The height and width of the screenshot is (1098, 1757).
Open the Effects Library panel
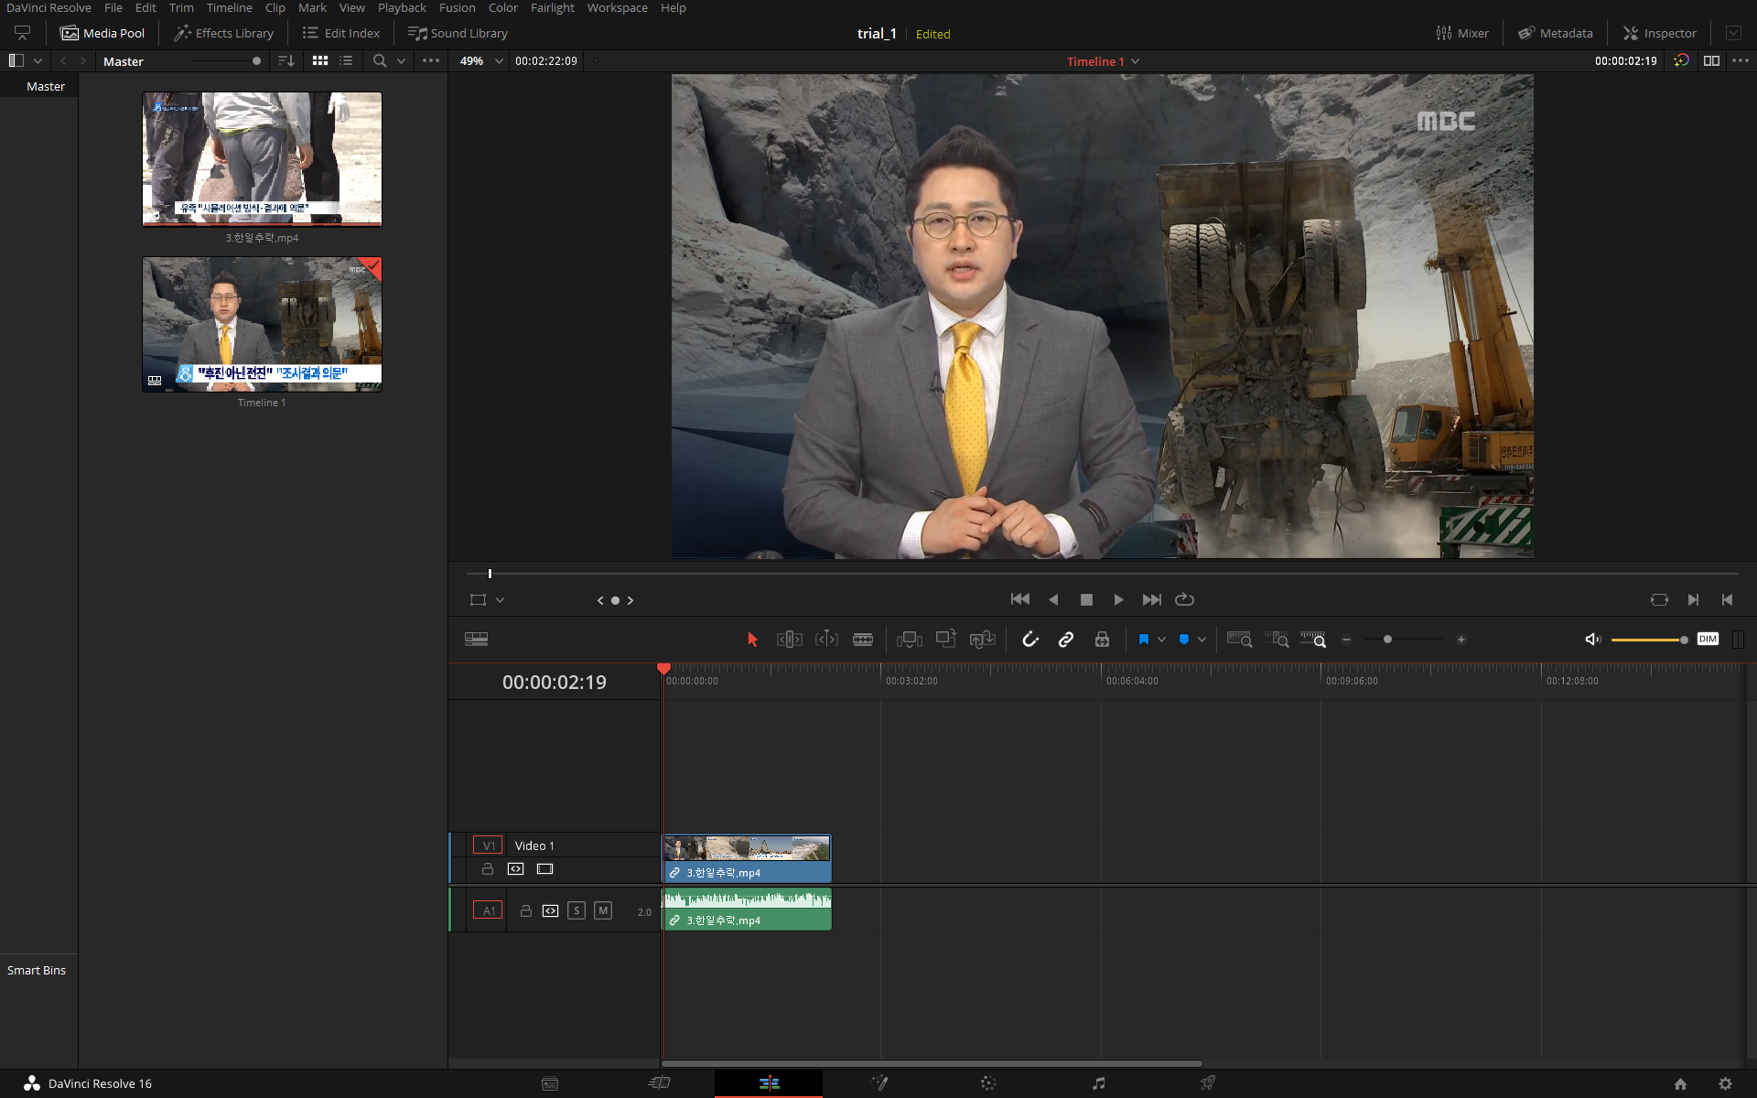click(224, 33)
